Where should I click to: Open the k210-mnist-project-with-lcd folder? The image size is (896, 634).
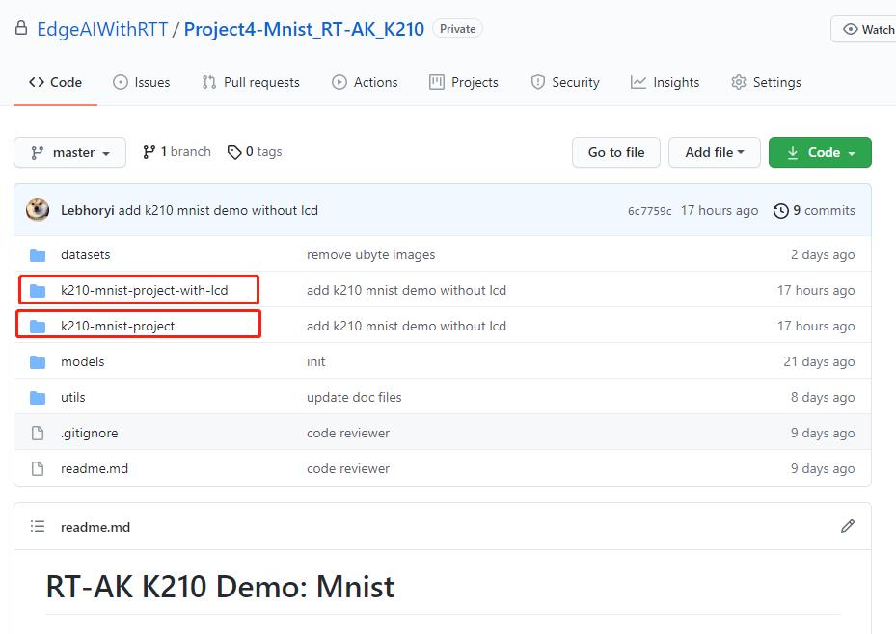point(144,290)
